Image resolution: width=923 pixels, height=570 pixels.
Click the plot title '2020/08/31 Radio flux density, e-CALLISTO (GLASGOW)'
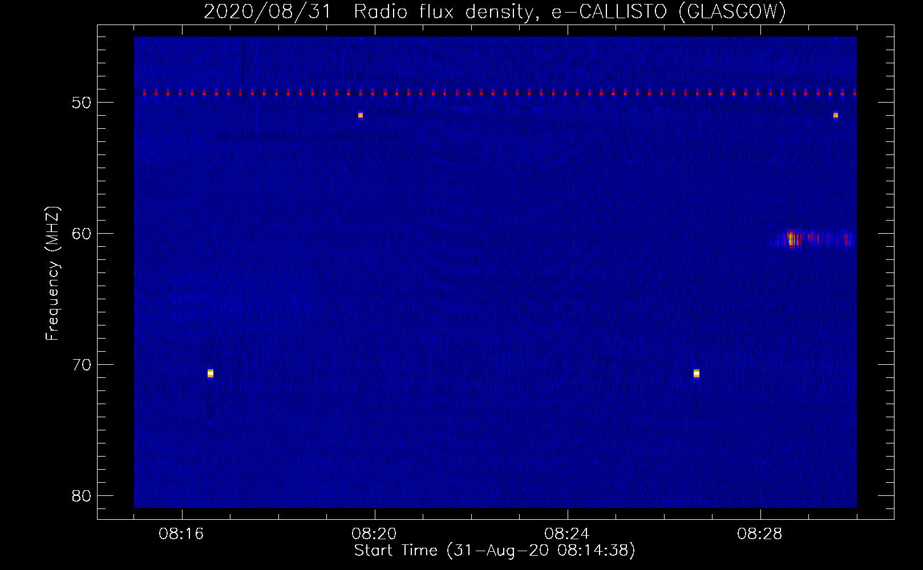click(495, 11)
